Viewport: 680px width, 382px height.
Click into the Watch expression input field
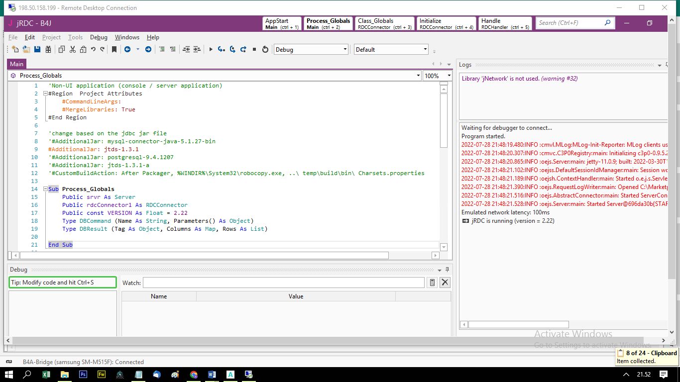point(283,283)
